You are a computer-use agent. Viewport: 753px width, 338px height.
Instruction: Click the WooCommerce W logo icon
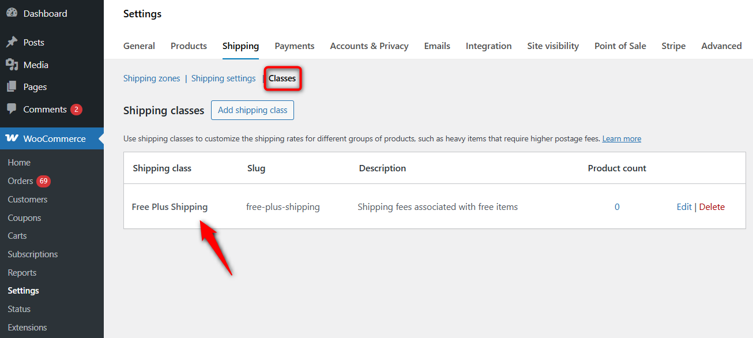(x=12, y=138)
